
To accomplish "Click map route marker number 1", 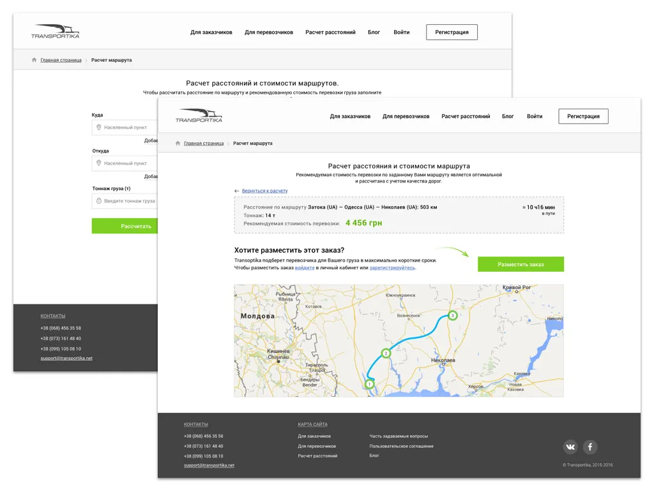I will click(x=369, y=383).
